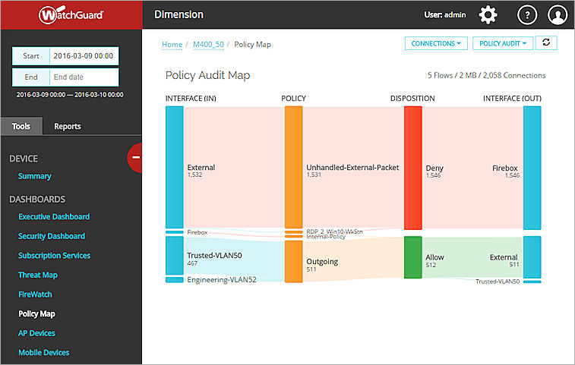Click the orange Outgoing policy bar
The height and width of the screenshot is (365, 575).
click(x=293, y=262)
